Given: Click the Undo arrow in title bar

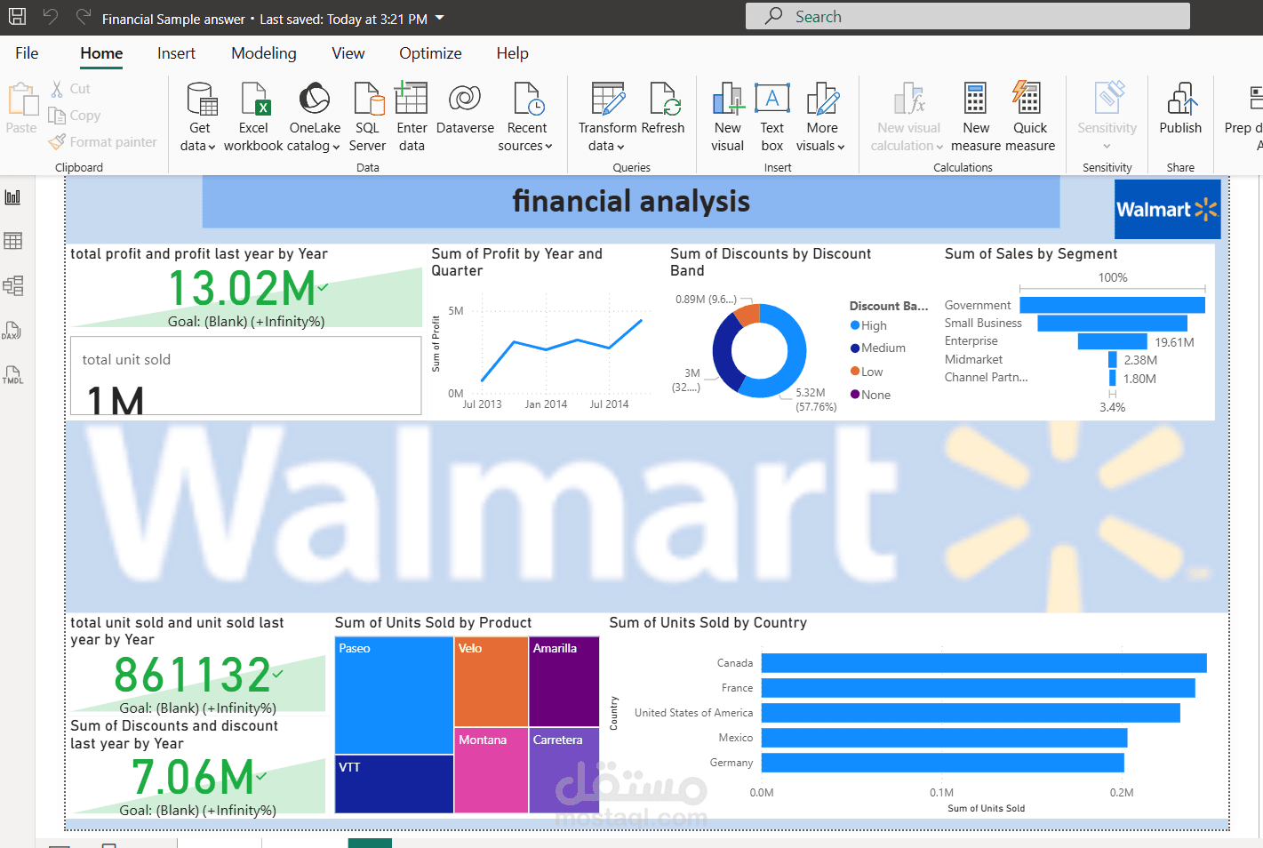Looking at the screenshot, I should pos(50,17).
